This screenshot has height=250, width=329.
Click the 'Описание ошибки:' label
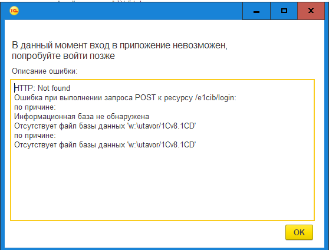pos(45,71)
